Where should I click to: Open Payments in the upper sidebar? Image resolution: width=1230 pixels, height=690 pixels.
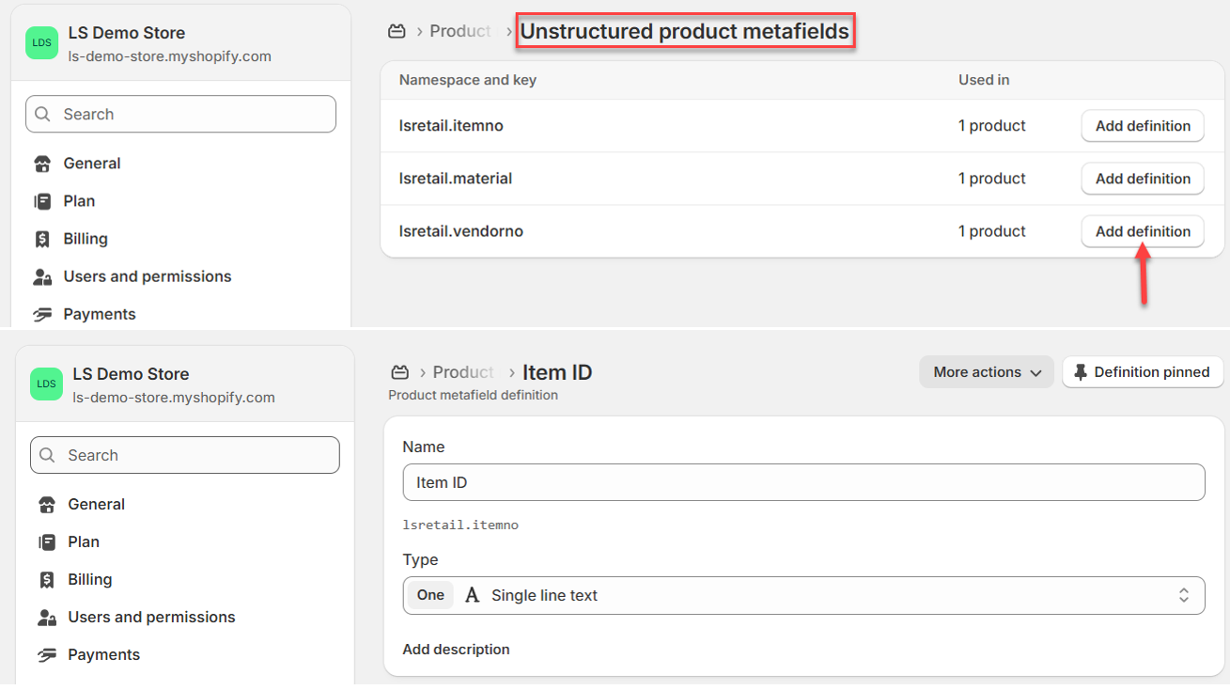click(99, 314)
